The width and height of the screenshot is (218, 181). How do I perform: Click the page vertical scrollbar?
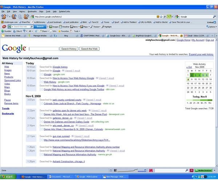tap(217, 102)
